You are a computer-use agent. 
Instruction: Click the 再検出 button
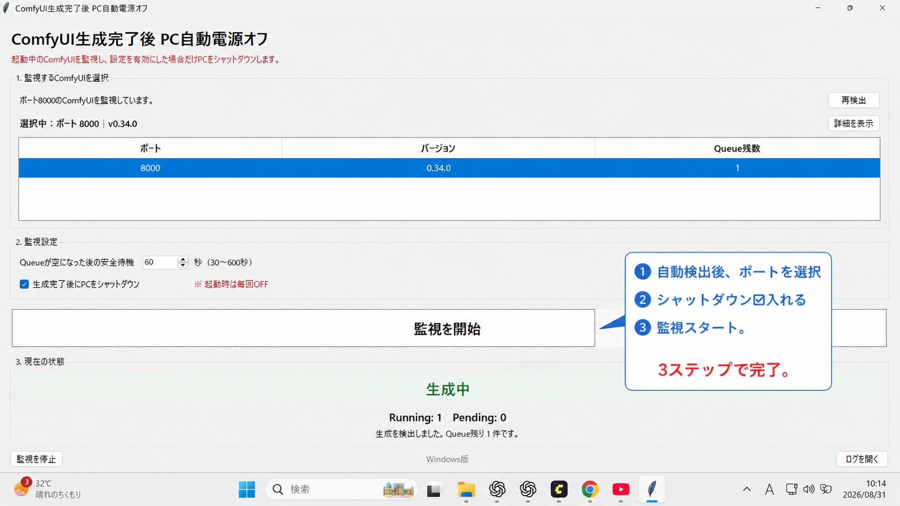[x=854, y=100]
